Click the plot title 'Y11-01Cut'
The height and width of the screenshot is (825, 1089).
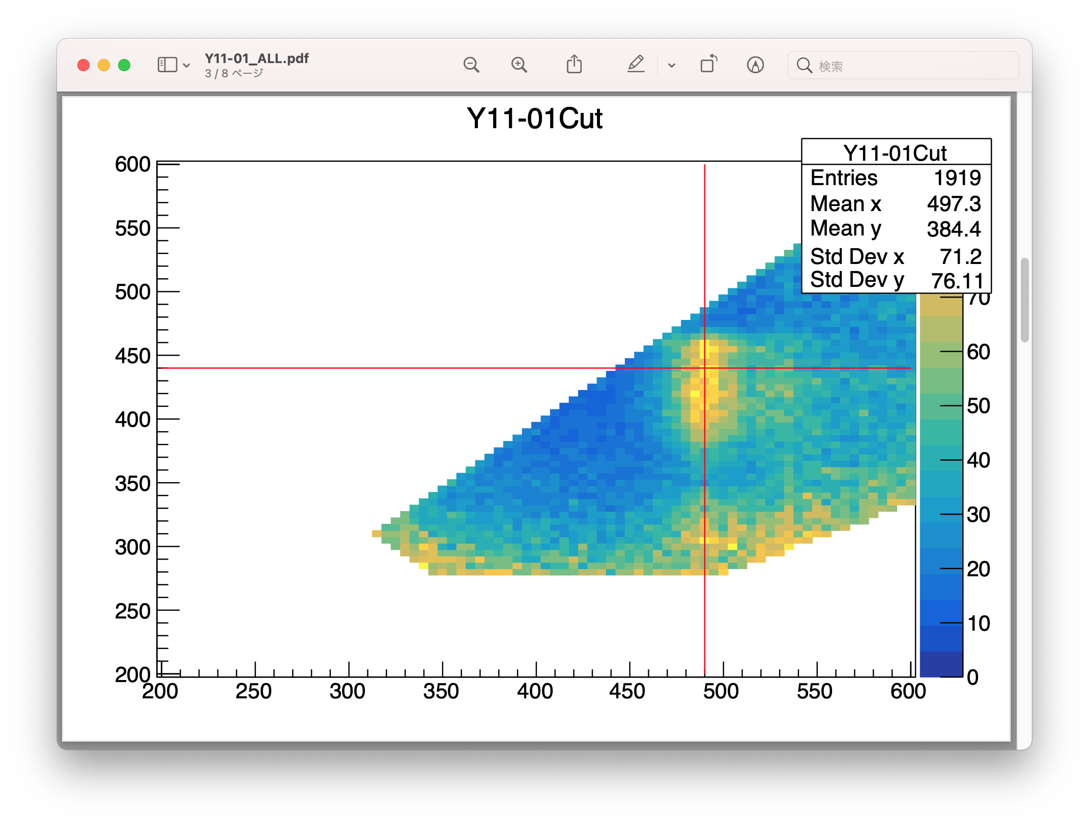[534, 119]
